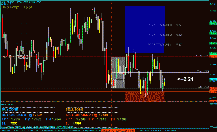Image resolution: width=217 pixels, height=132 pixels.
Task: Click the green 1.7647 price-axis tag
Action: (x=213, y=23)
